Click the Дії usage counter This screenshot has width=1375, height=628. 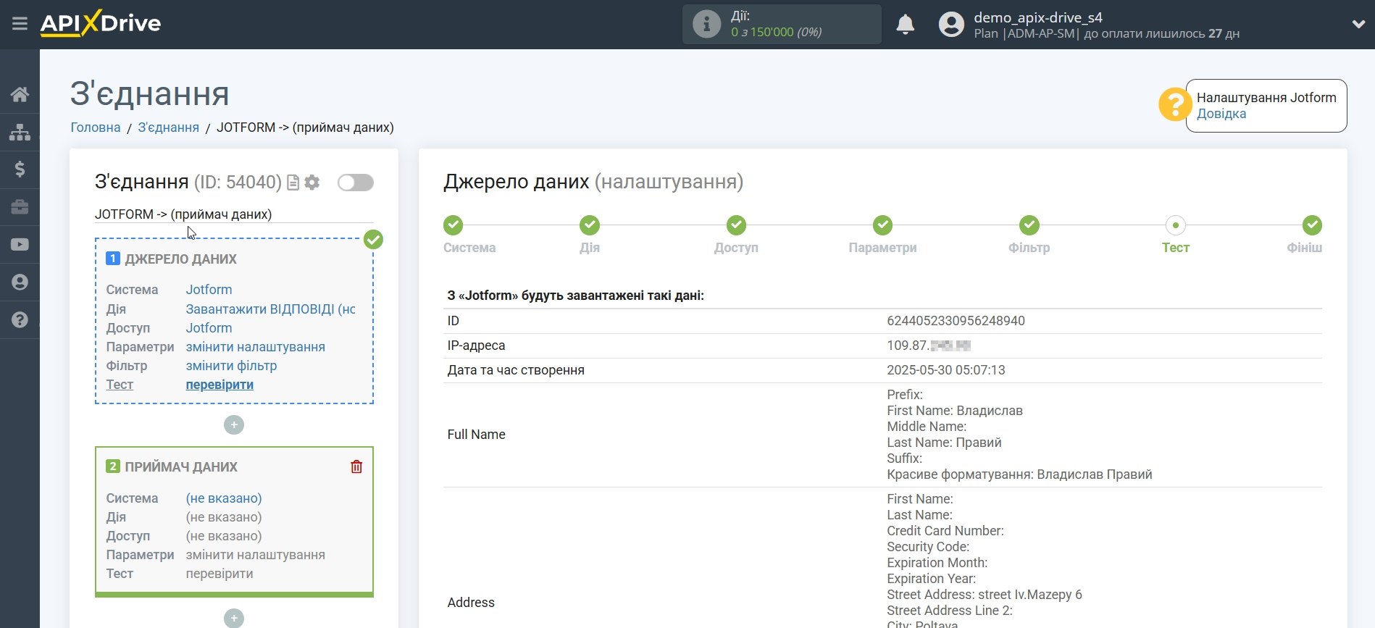pos(782,24)
